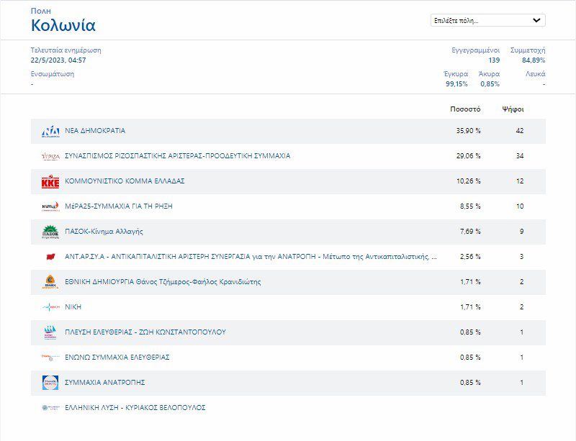Select ΚΟΜΜΟΥΝΙΣΤΙΚΟ ΚΟΜΜΑ ΕΛΛΑΔΑΣ party name
Image resolution: width=576 pixels, height=441 pixels.
click(125, 181)
